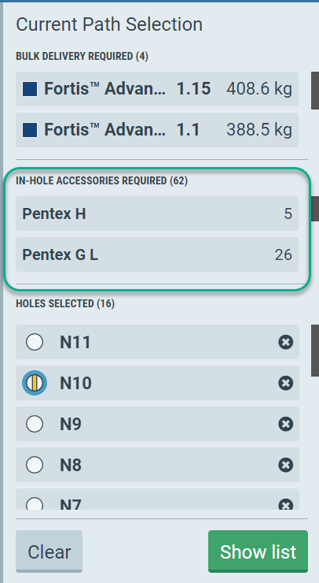Click blue swatch of Fortis Advan 1.1
The image size is (319, 583).
[30, 130]
